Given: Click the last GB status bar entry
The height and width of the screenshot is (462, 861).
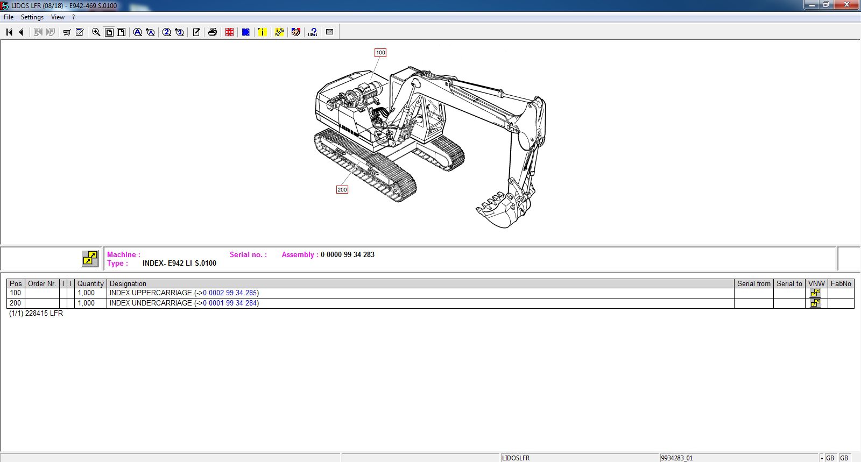Looking at the screenshot, I should coord(844,458).
